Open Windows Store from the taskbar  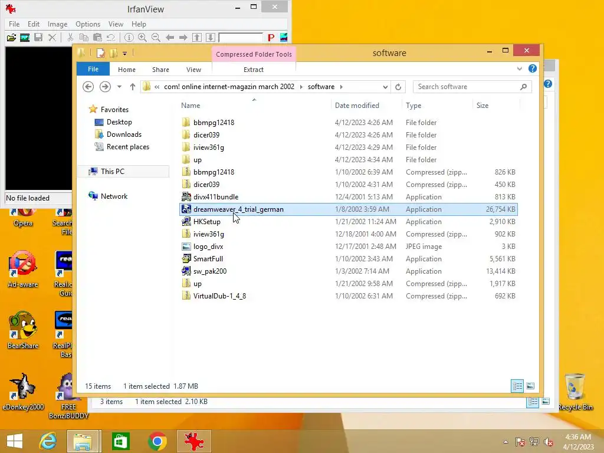120,441
